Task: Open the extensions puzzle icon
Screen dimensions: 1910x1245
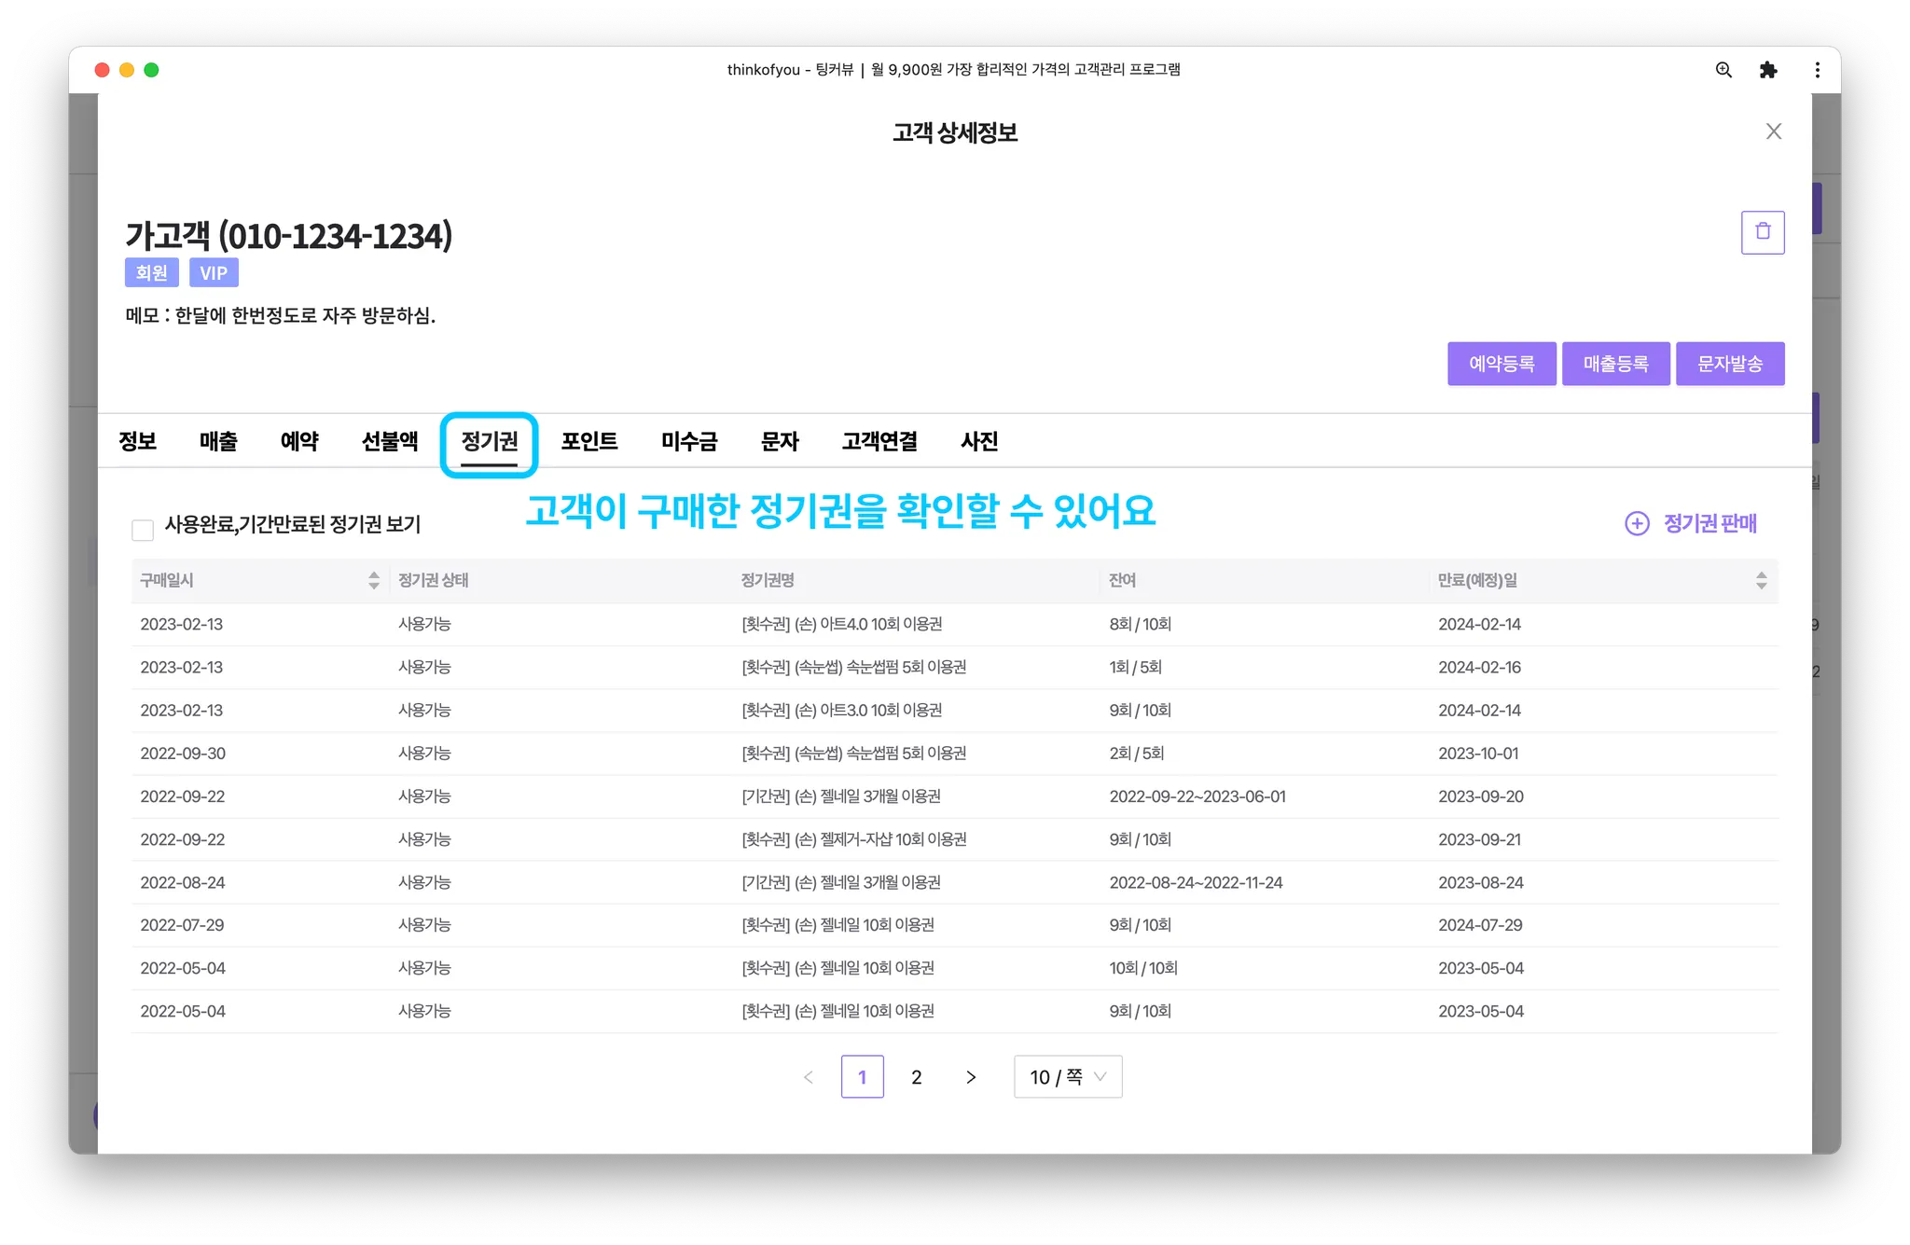Action: [1767, 70]
